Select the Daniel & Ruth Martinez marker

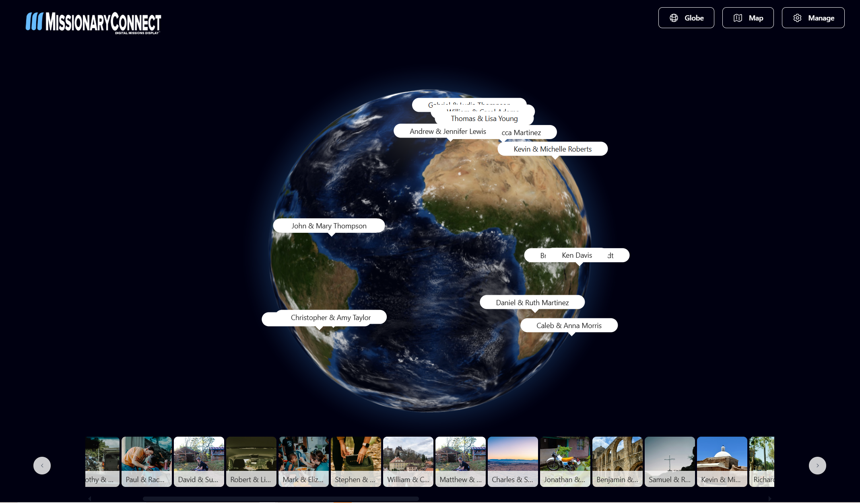[532, 302]
